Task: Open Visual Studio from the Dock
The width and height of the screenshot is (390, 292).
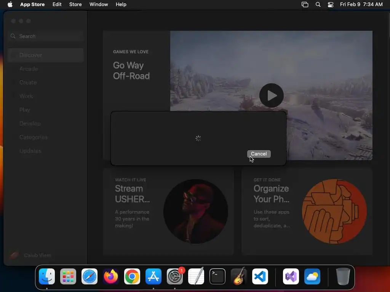Action: [x=291, y=276]
